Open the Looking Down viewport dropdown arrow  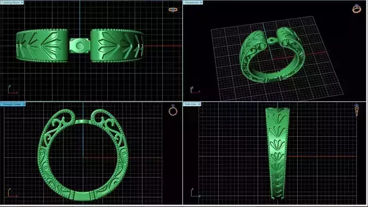pos(22,2)
